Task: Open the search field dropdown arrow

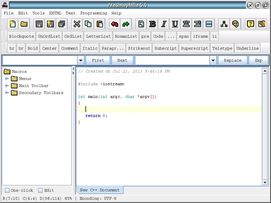Action: pos(81,60)
